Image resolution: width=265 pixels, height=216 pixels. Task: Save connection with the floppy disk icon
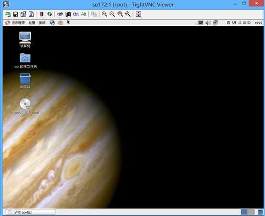pyautogui.click(x=16, y=14)
